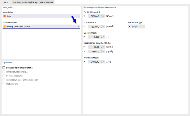The height and width of the screenshot is (116, 190).
Task: Click the Querdehnzahl spinner arrows
Action: [101, 37]
